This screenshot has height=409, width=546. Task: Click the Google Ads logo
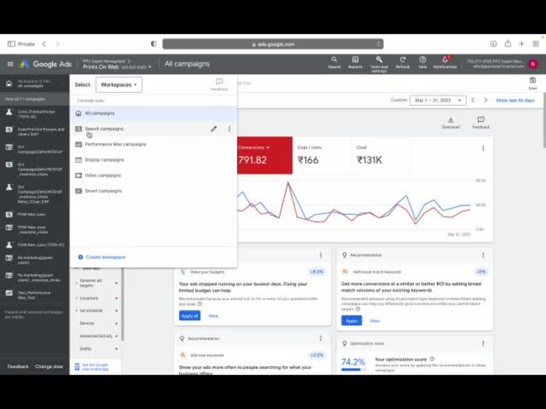[x=46, y=64]
